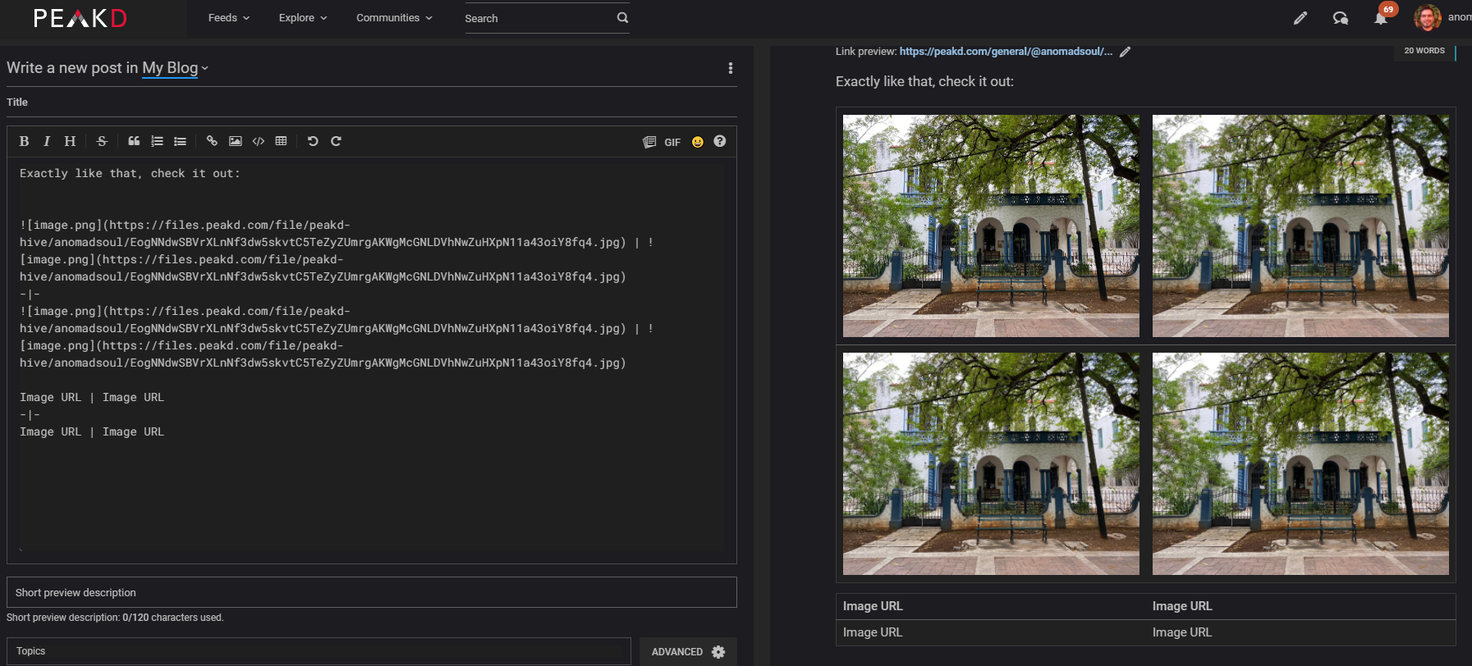The width and height of the screenshot is (1472, 666).
Task: Open the snippets/templates icon
Action: point(649,142)
